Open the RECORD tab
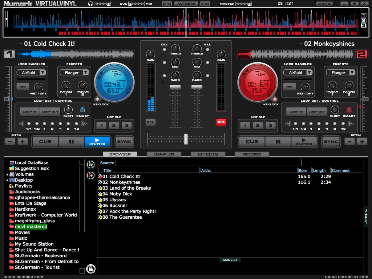This screenshot has height=279, width=372. pos(252,154)
